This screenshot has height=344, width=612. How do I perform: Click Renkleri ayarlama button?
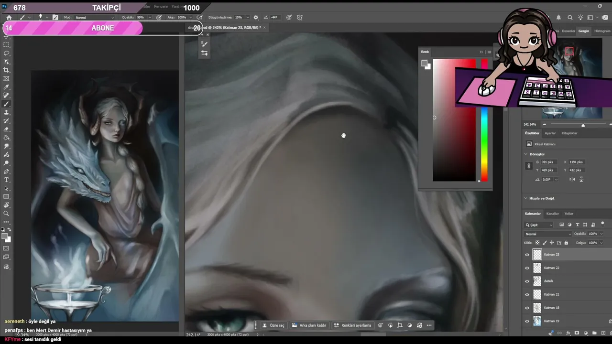click(352, 325)
